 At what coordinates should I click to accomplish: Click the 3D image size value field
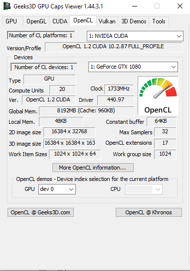[x=69, y=143]
